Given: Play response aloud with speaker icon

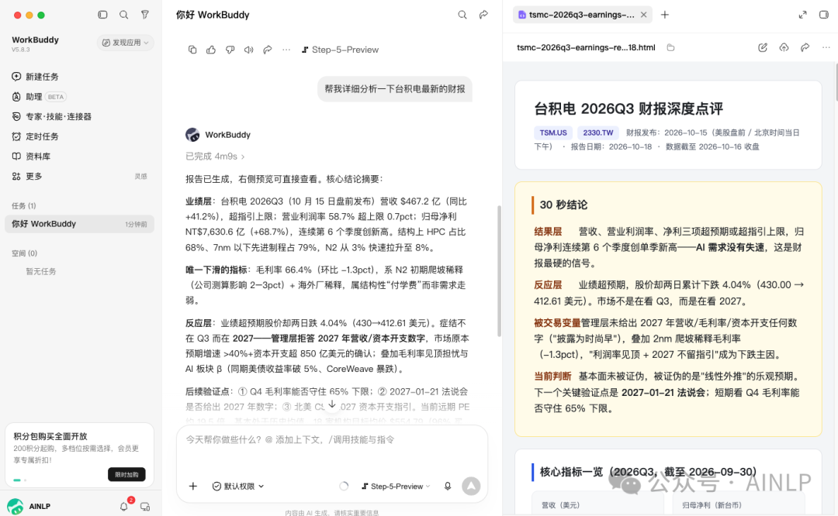Looking at the screenshot, I should point(248,50).
